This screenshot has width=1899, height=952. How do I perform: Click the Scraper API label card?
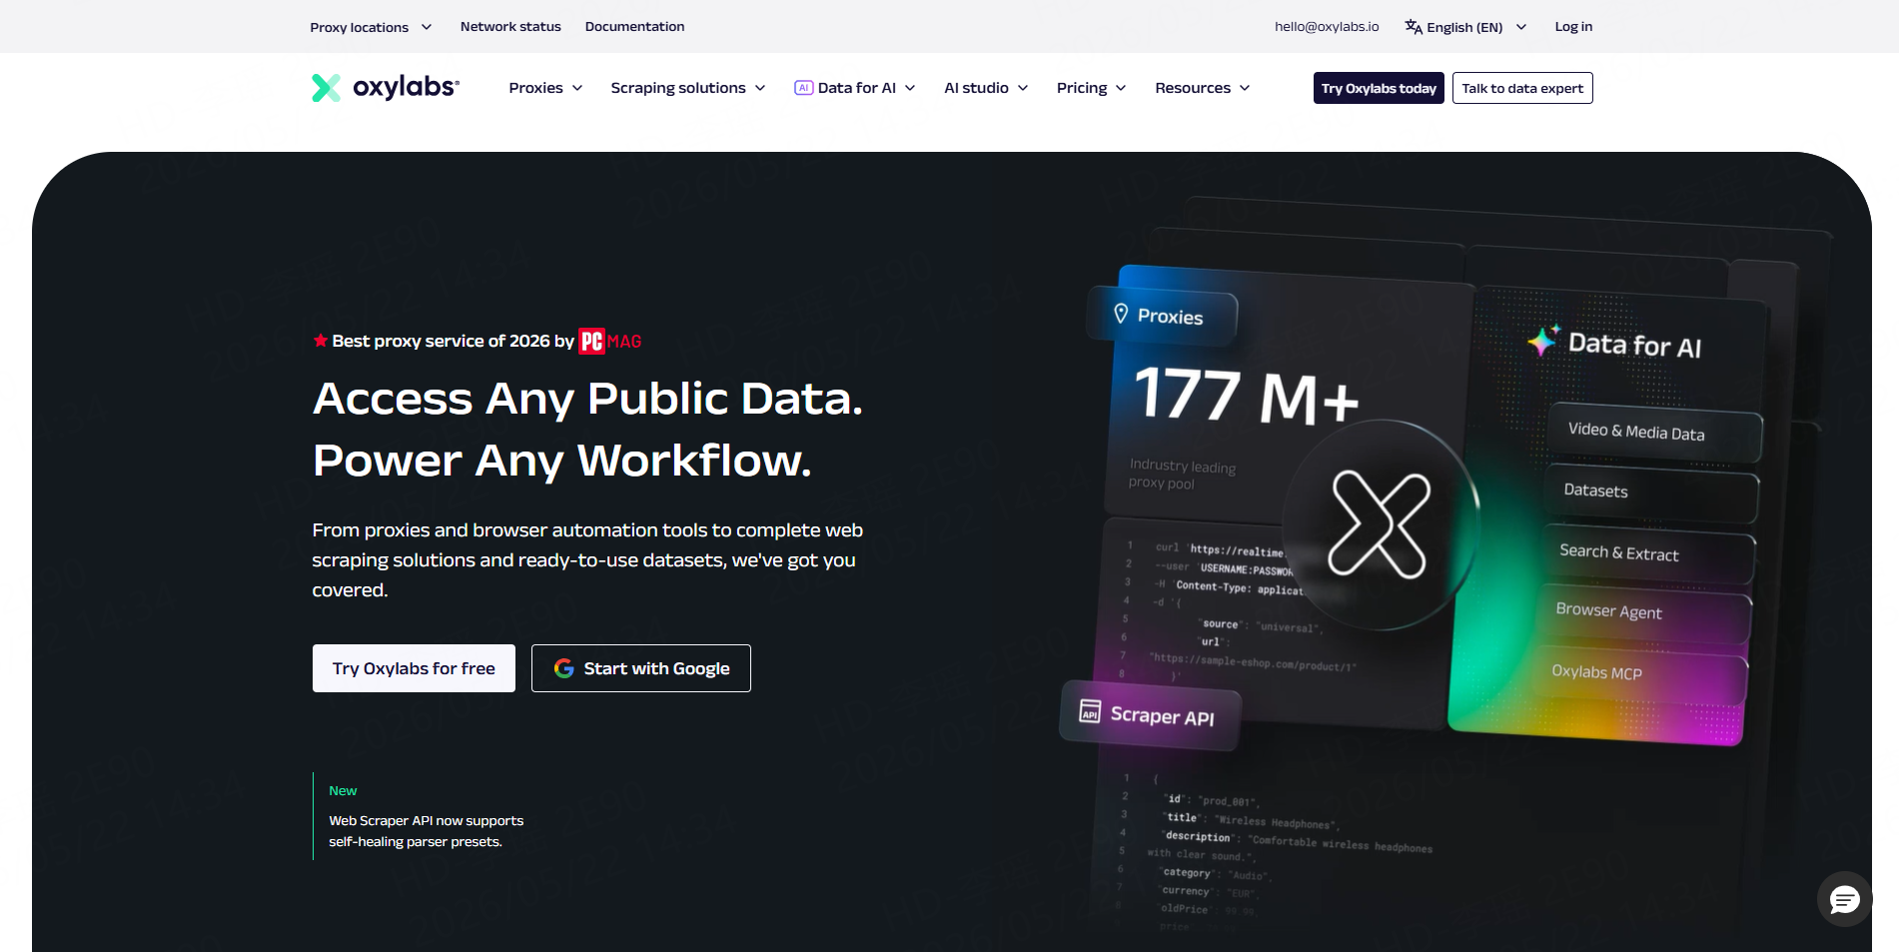pos(1151,715)
